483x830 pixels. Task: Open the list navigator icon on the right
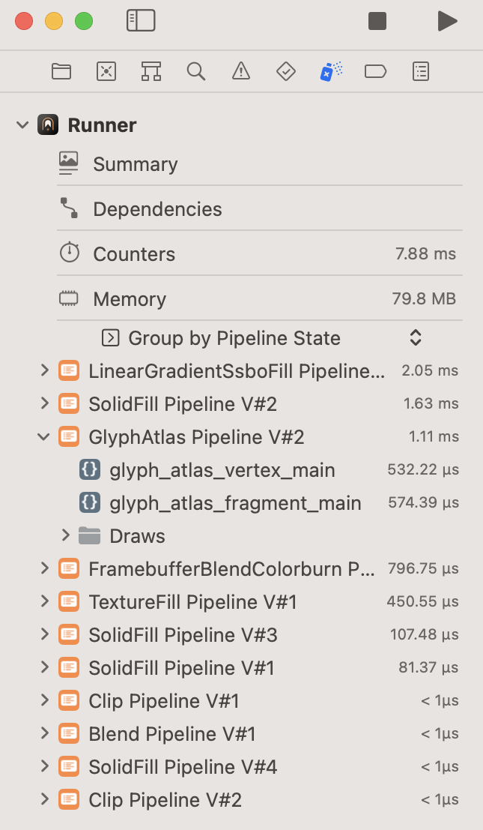pyautogui.click(x=420, y=71)
